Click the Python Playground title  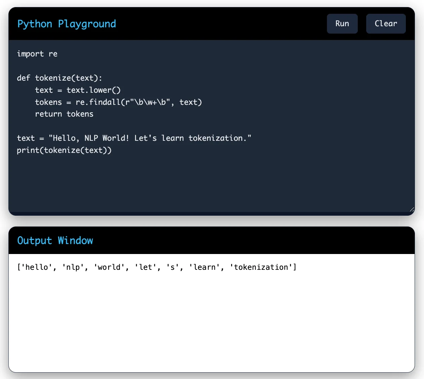click(67, 24)
